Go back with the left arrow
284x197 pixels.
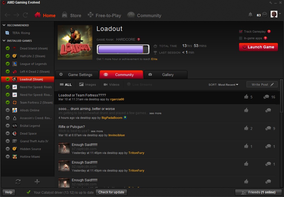click(x=7, y=15)
